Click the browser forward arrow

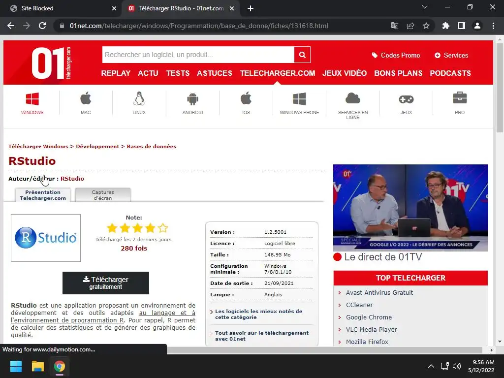click(27, 26)
